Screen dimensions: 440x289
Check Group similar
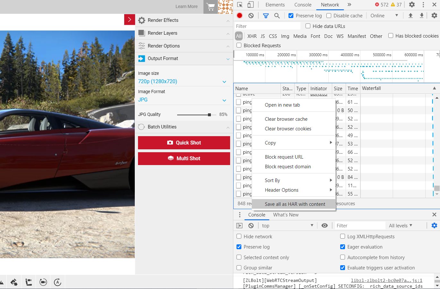pos(239,267)
